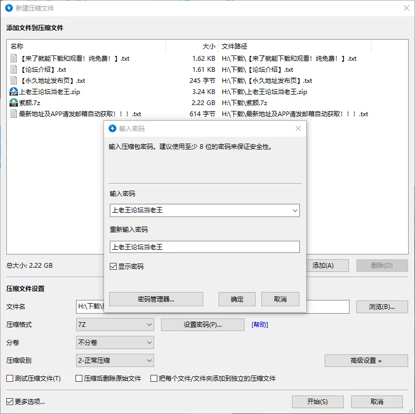
Task: Click the 1.62 KB size cell
Action: (203, 58)
